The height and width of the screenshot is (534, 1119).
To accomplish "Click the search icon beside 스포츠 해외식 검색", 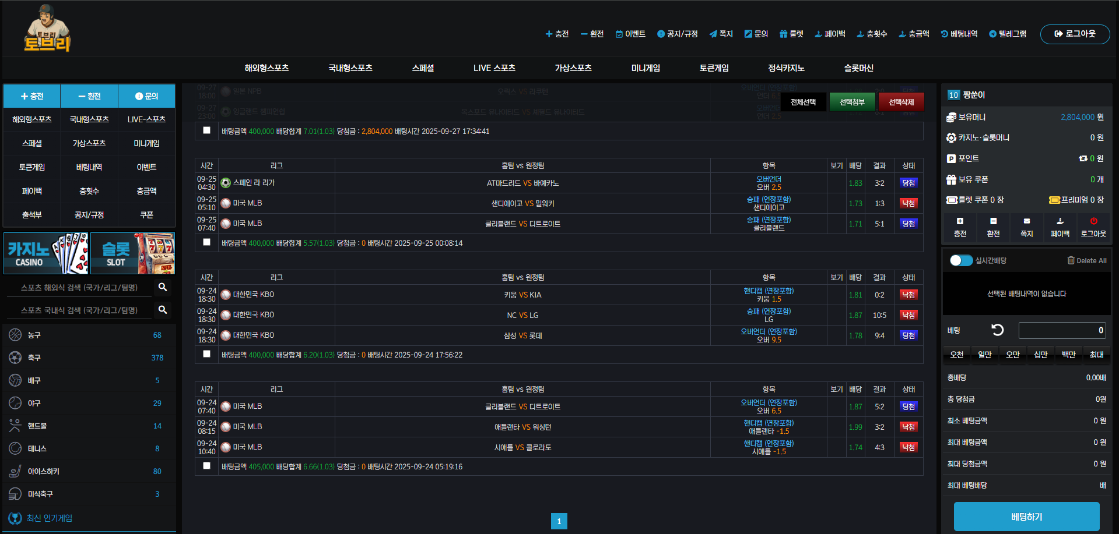I will [163, 287].
